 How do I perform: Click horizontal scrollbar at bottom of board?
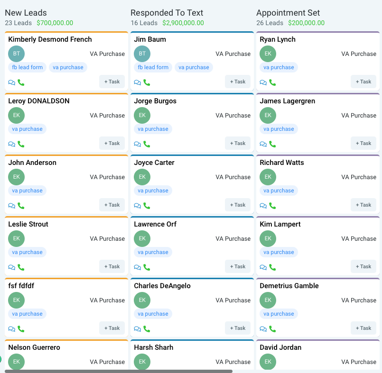pyautogui.click(x=119, y=371)
